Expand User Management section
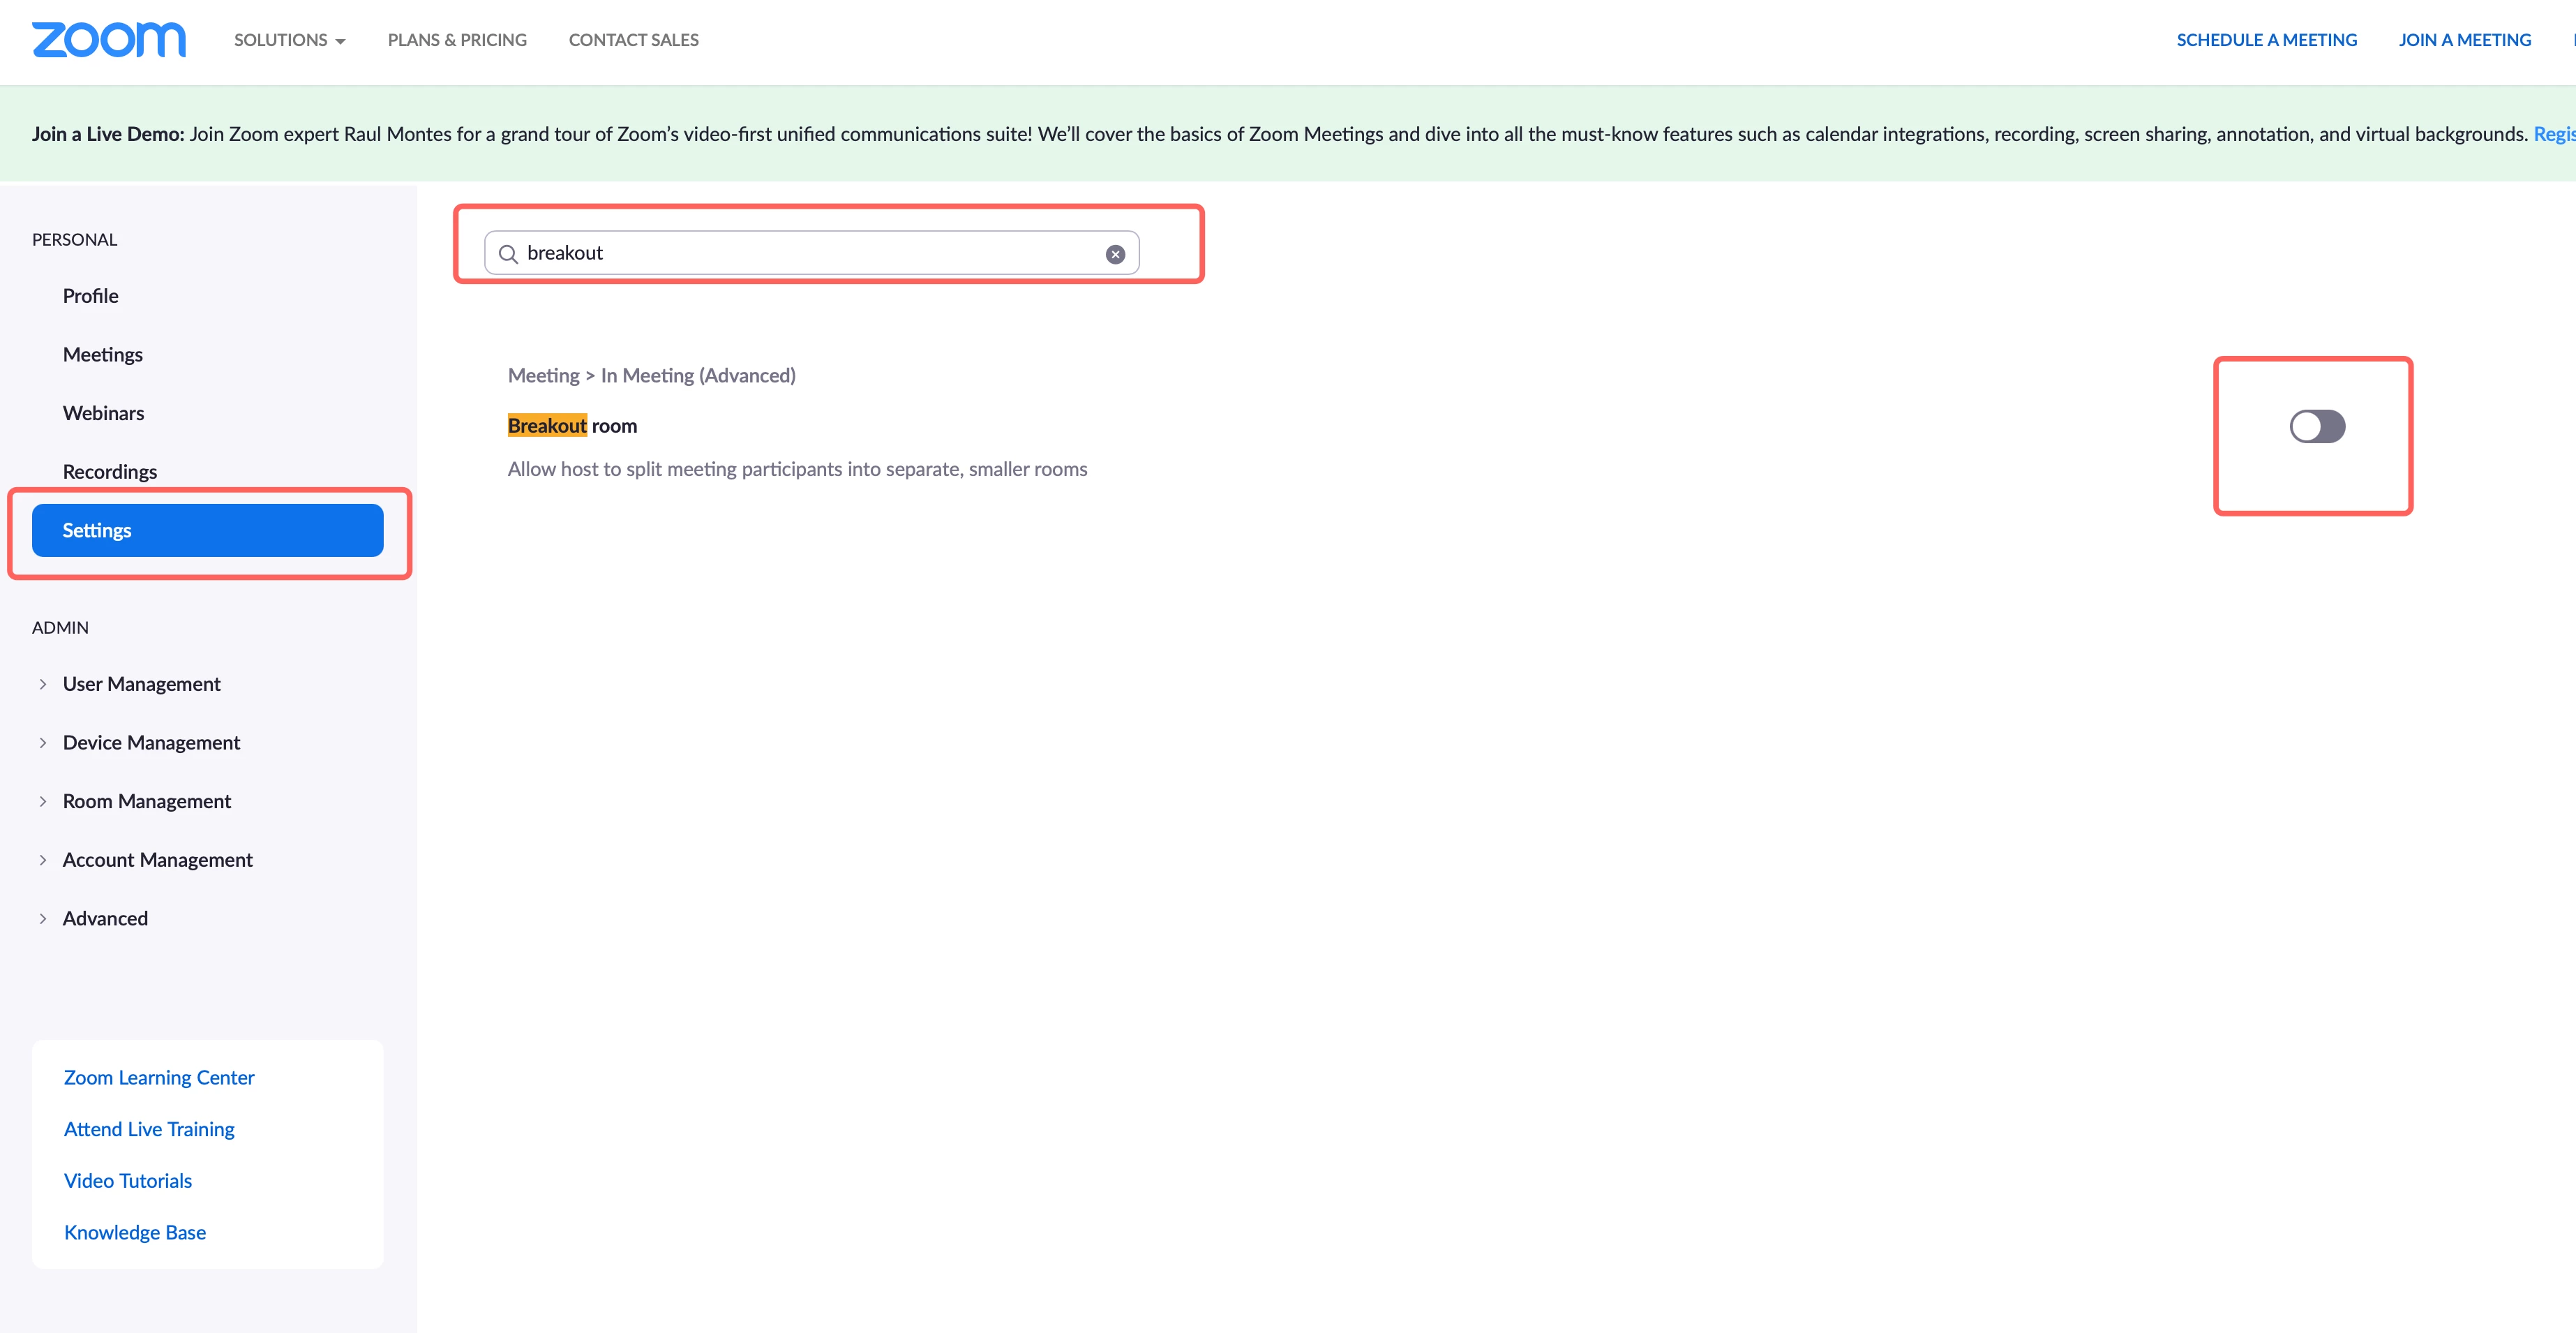The width and height of the screenshot is (2576, 1333). pos(141,684)
